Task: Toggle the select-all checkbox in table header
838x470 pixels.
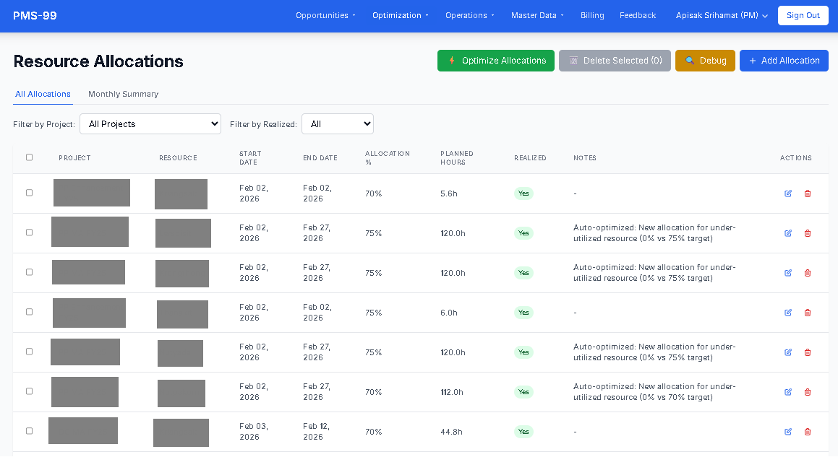Action: (30, 157)
